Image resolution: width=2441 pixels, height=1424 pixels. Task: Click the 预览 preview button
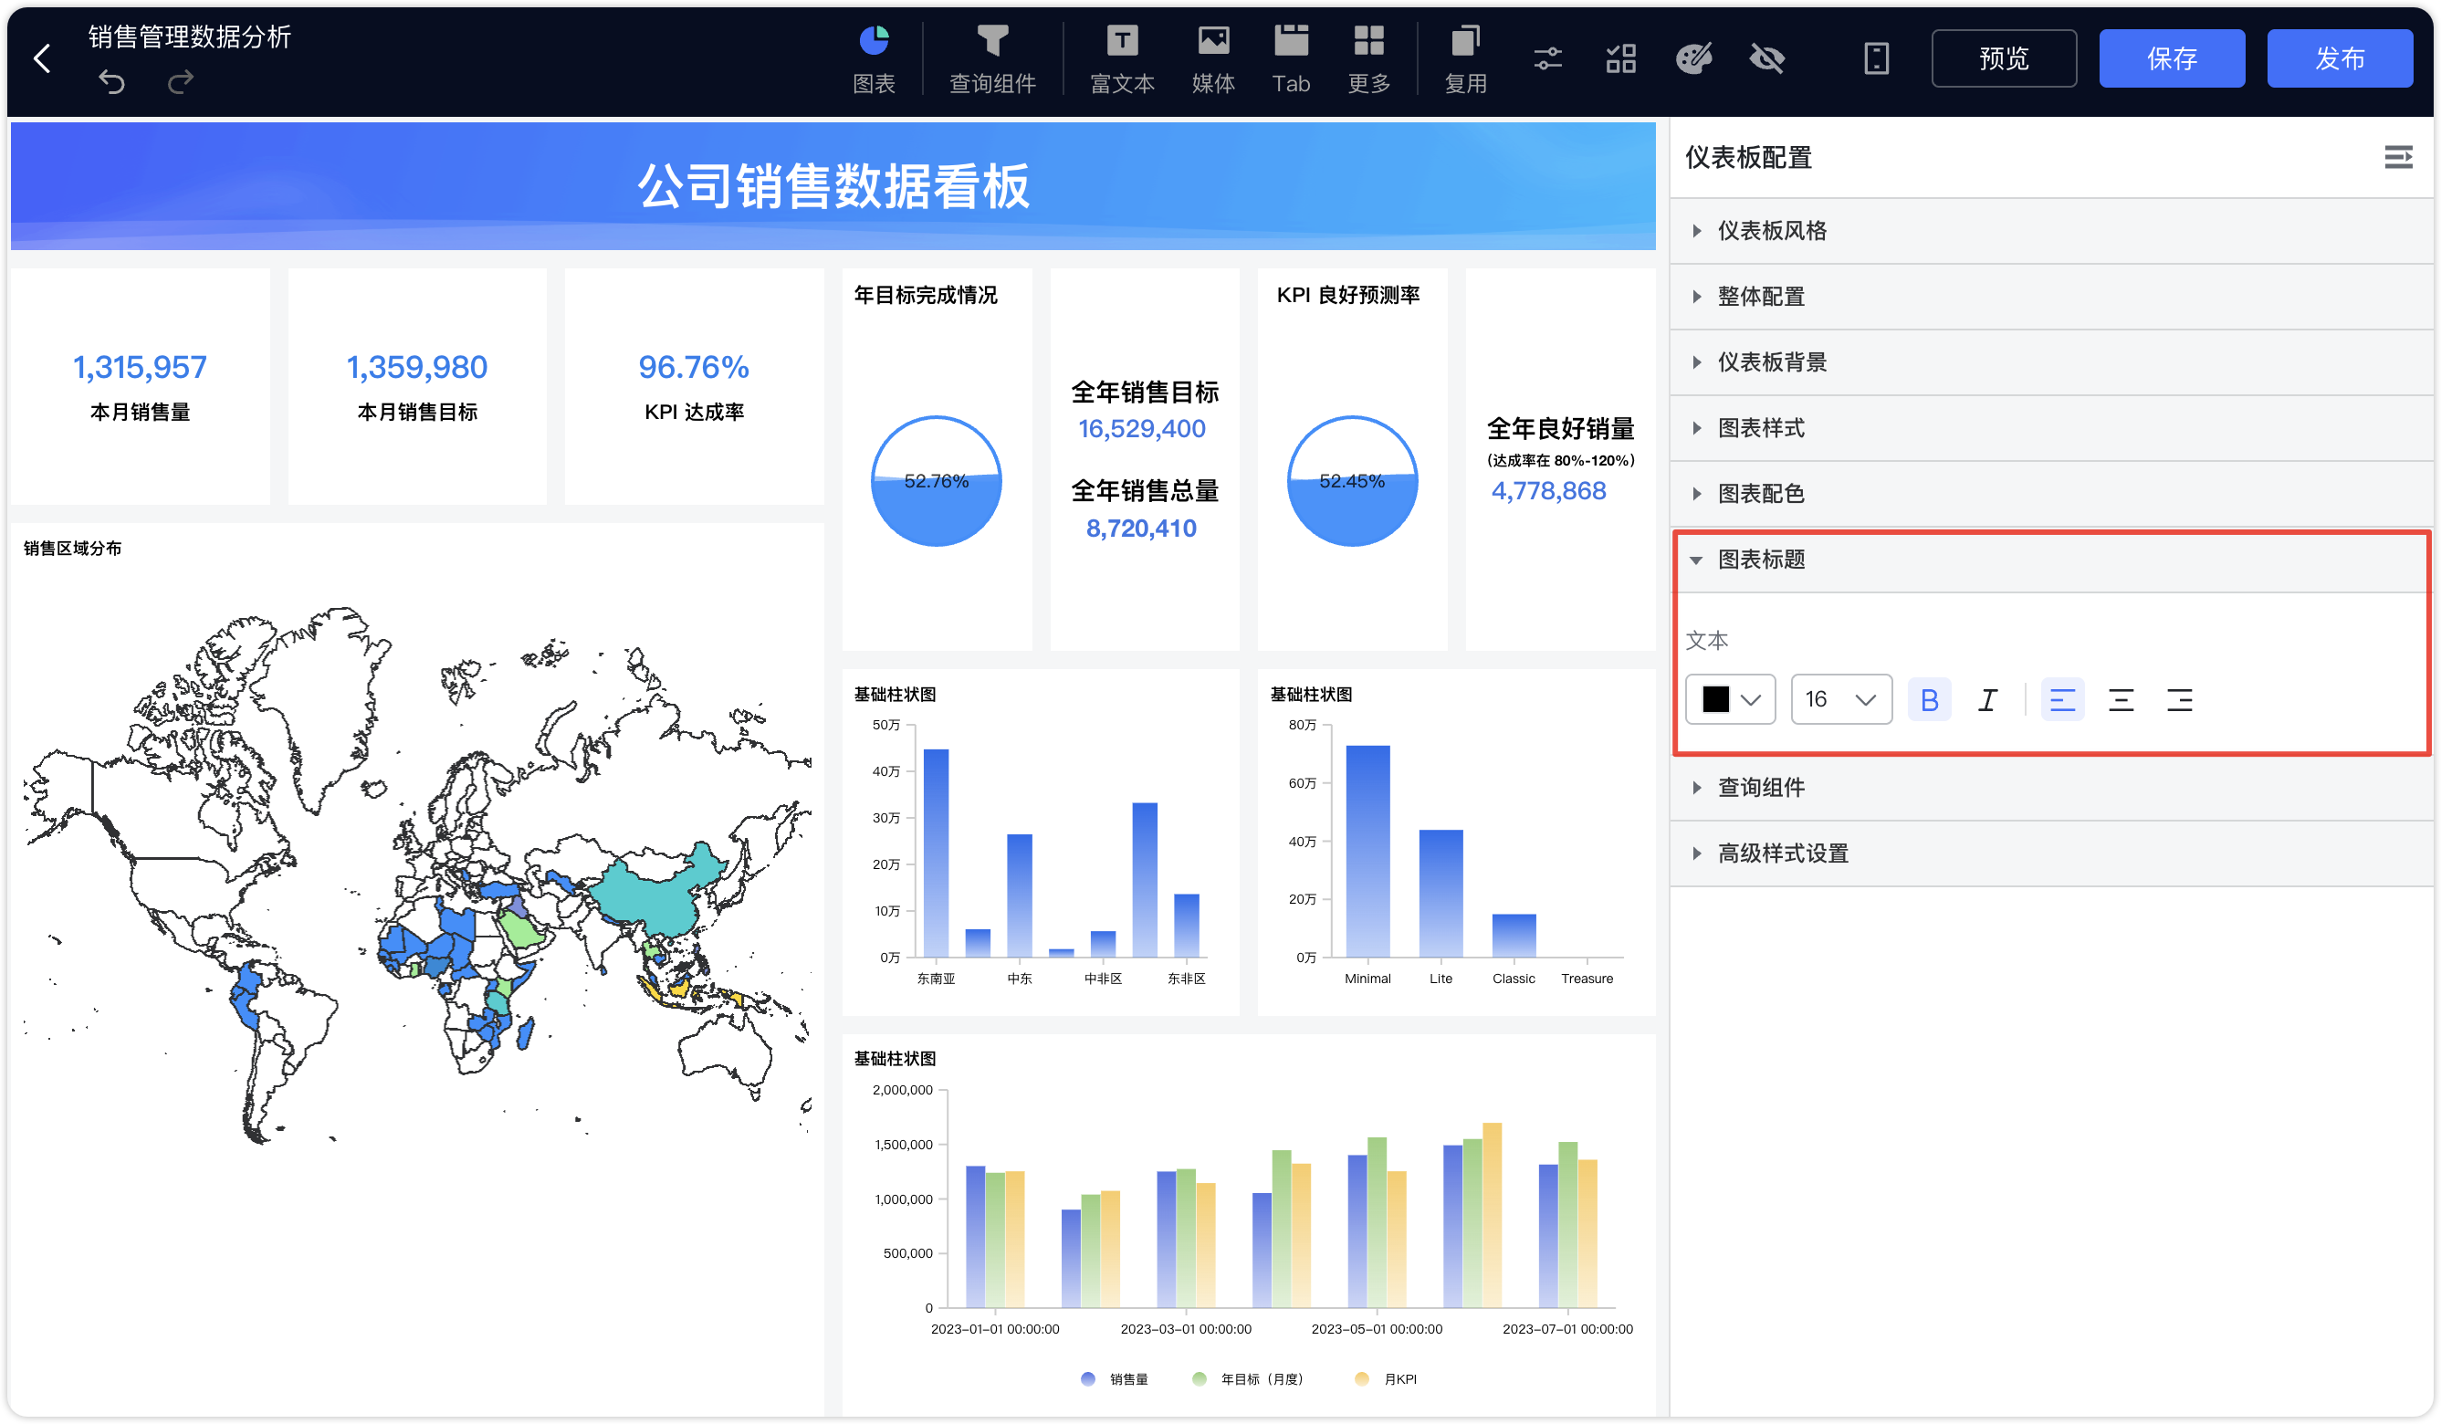point(2003,58)
